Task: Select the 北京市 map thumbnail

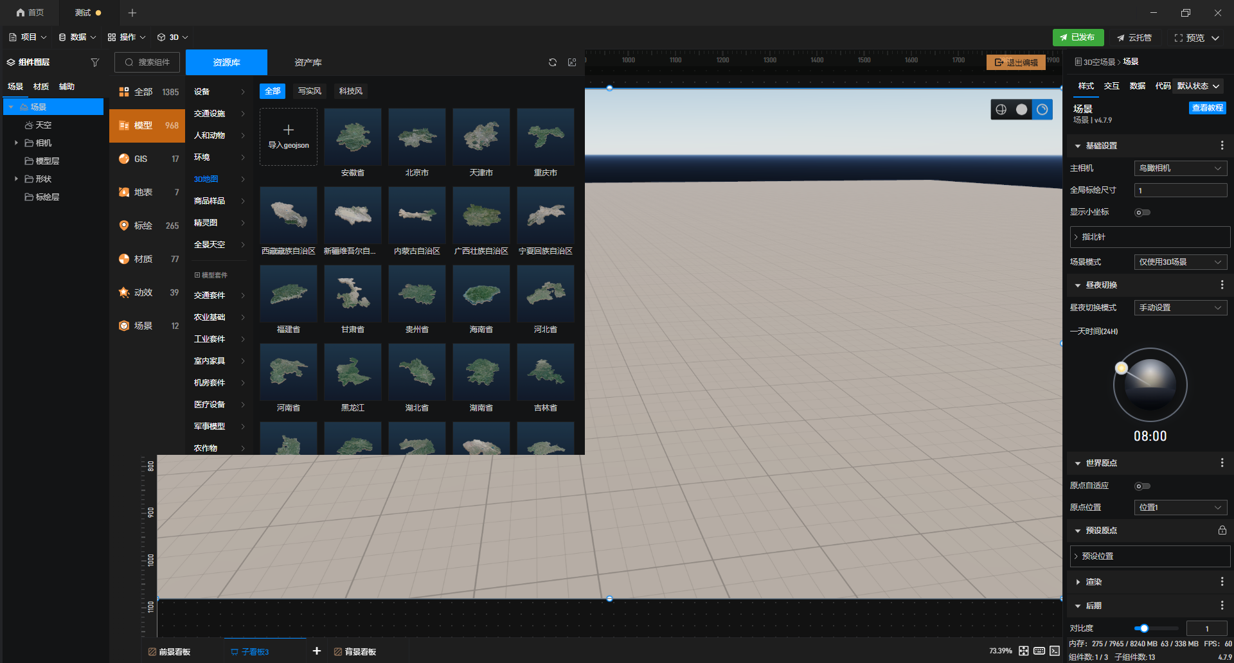Action: (x=416, y=143)
